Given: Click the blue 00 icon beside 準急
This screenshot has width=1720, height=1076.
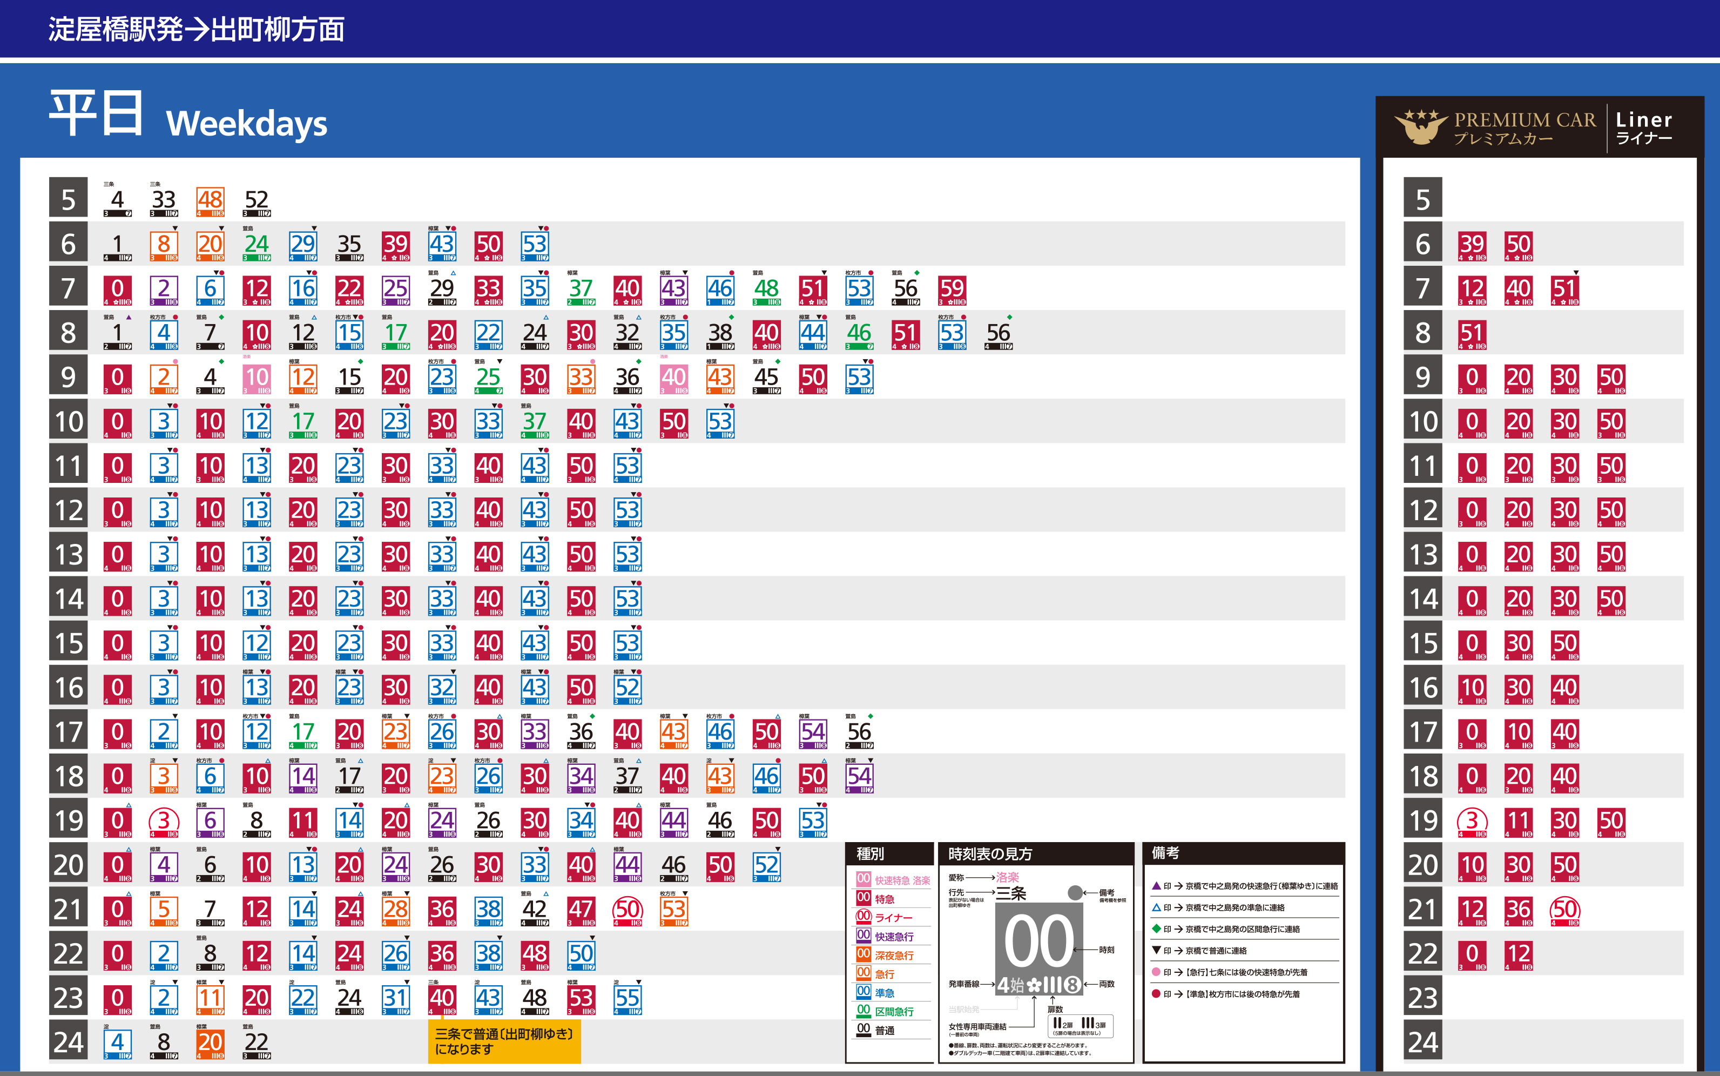Looking at the screenshot, I should tap(864, 991).
